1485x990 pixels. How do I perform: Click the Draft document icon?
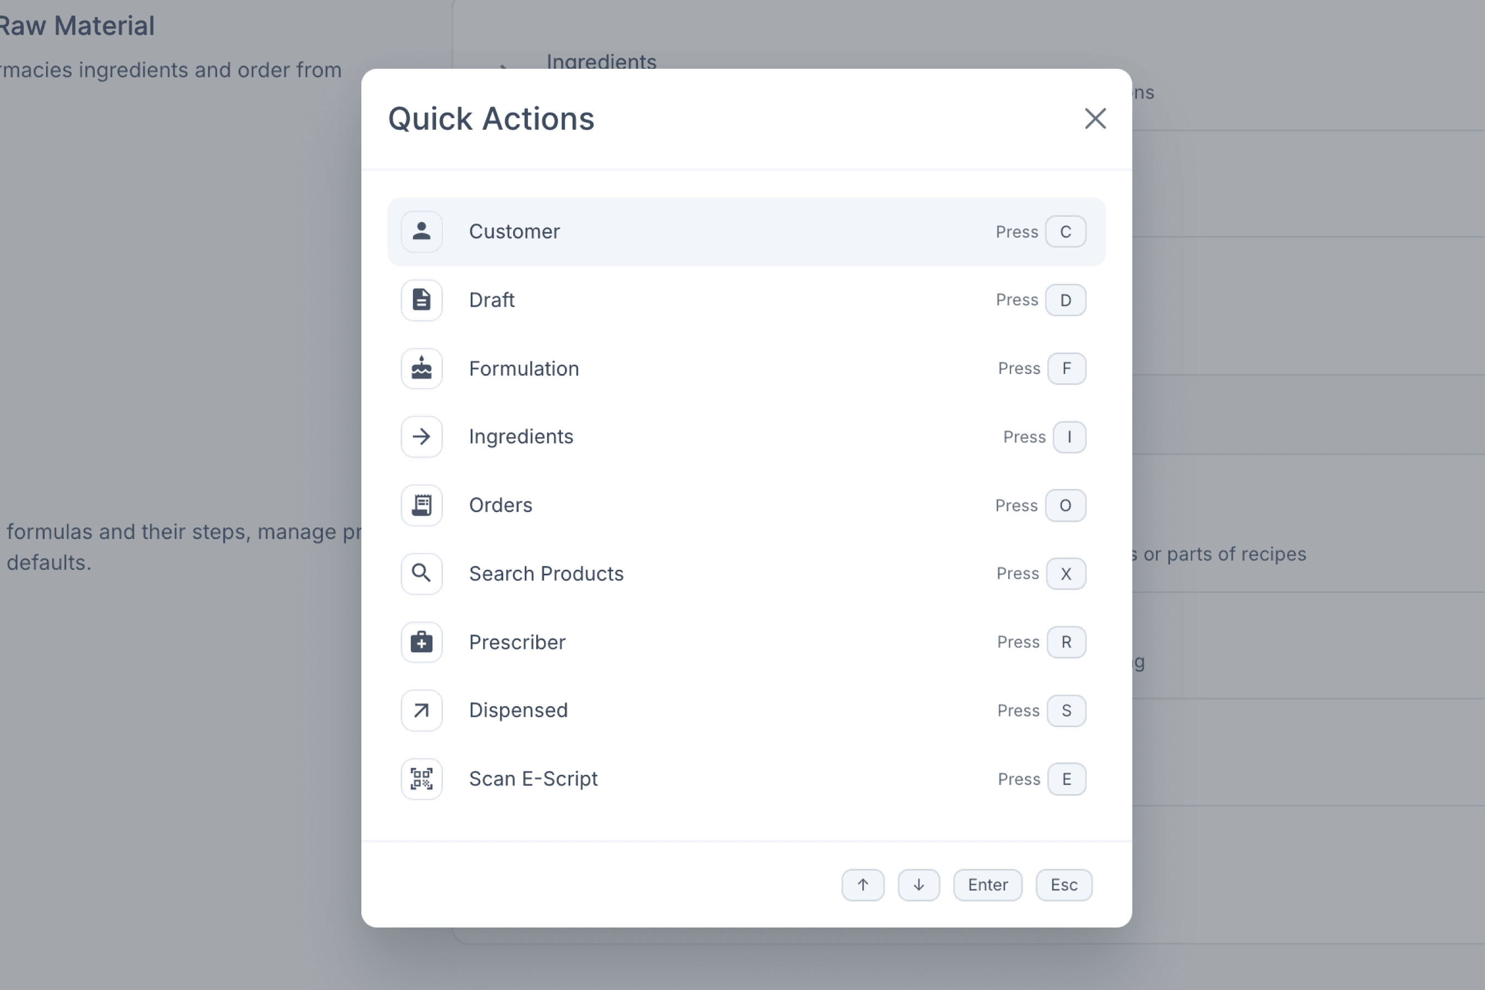click(x=422, y=300)
